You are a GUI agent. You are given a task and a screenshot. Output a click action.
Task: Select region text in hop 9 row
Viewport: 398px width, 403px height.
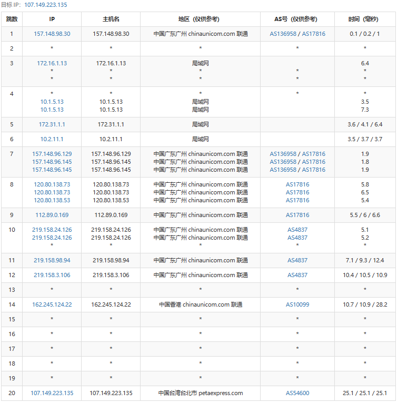pos(200,215)
